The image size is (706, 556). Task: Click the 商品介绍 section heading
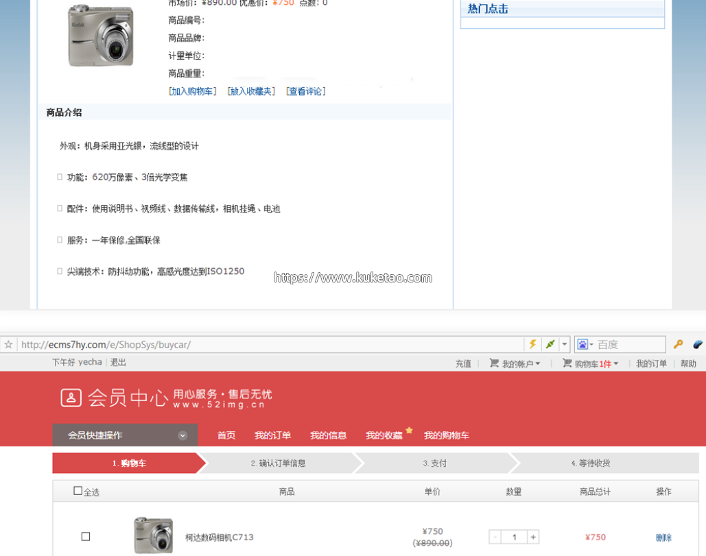64,112
